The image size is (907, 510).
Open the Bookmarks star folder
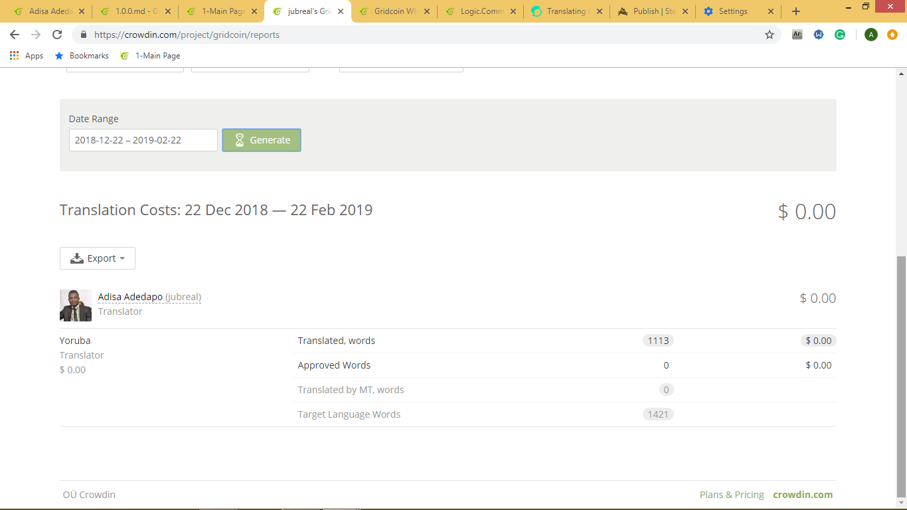tap(82, 56)
